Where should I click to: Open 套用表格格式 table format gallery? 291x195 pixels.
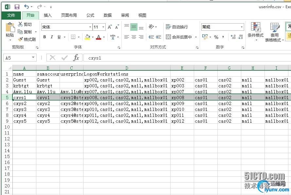274,32
